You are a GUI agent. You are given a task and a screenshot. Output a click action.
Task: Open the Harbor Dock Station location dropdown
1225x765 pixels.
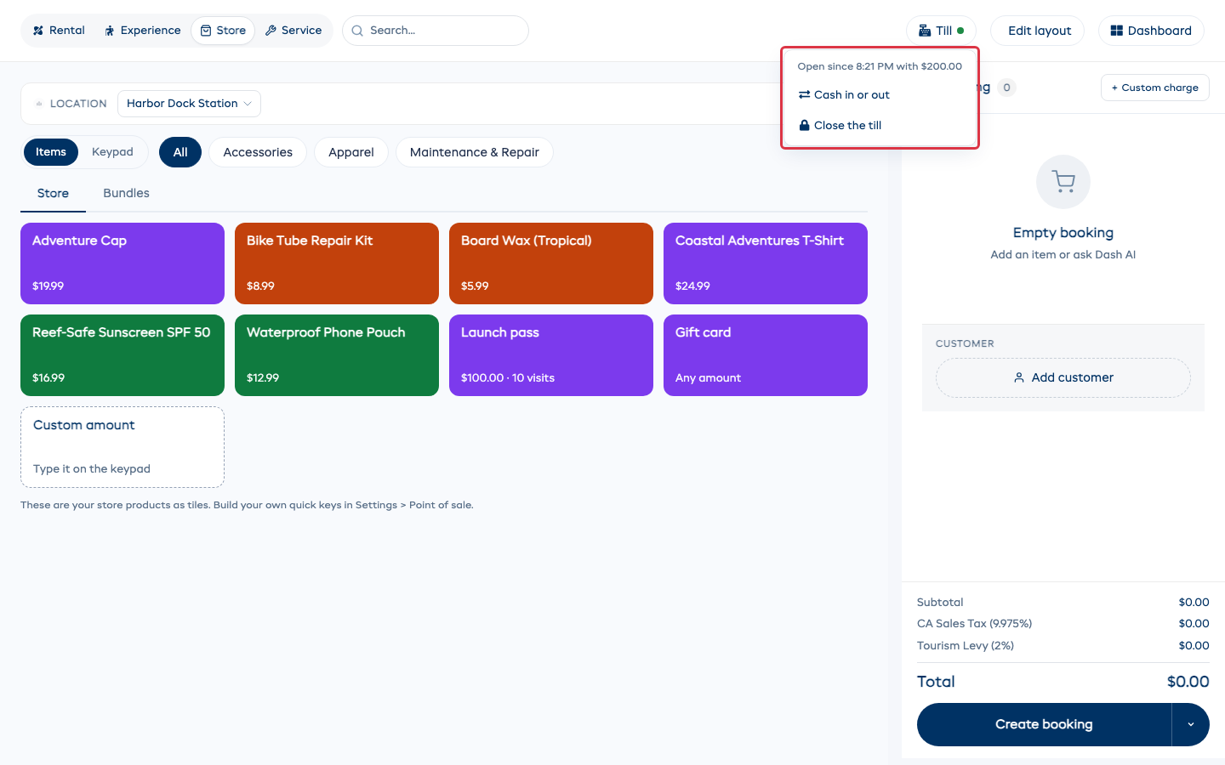189,104
